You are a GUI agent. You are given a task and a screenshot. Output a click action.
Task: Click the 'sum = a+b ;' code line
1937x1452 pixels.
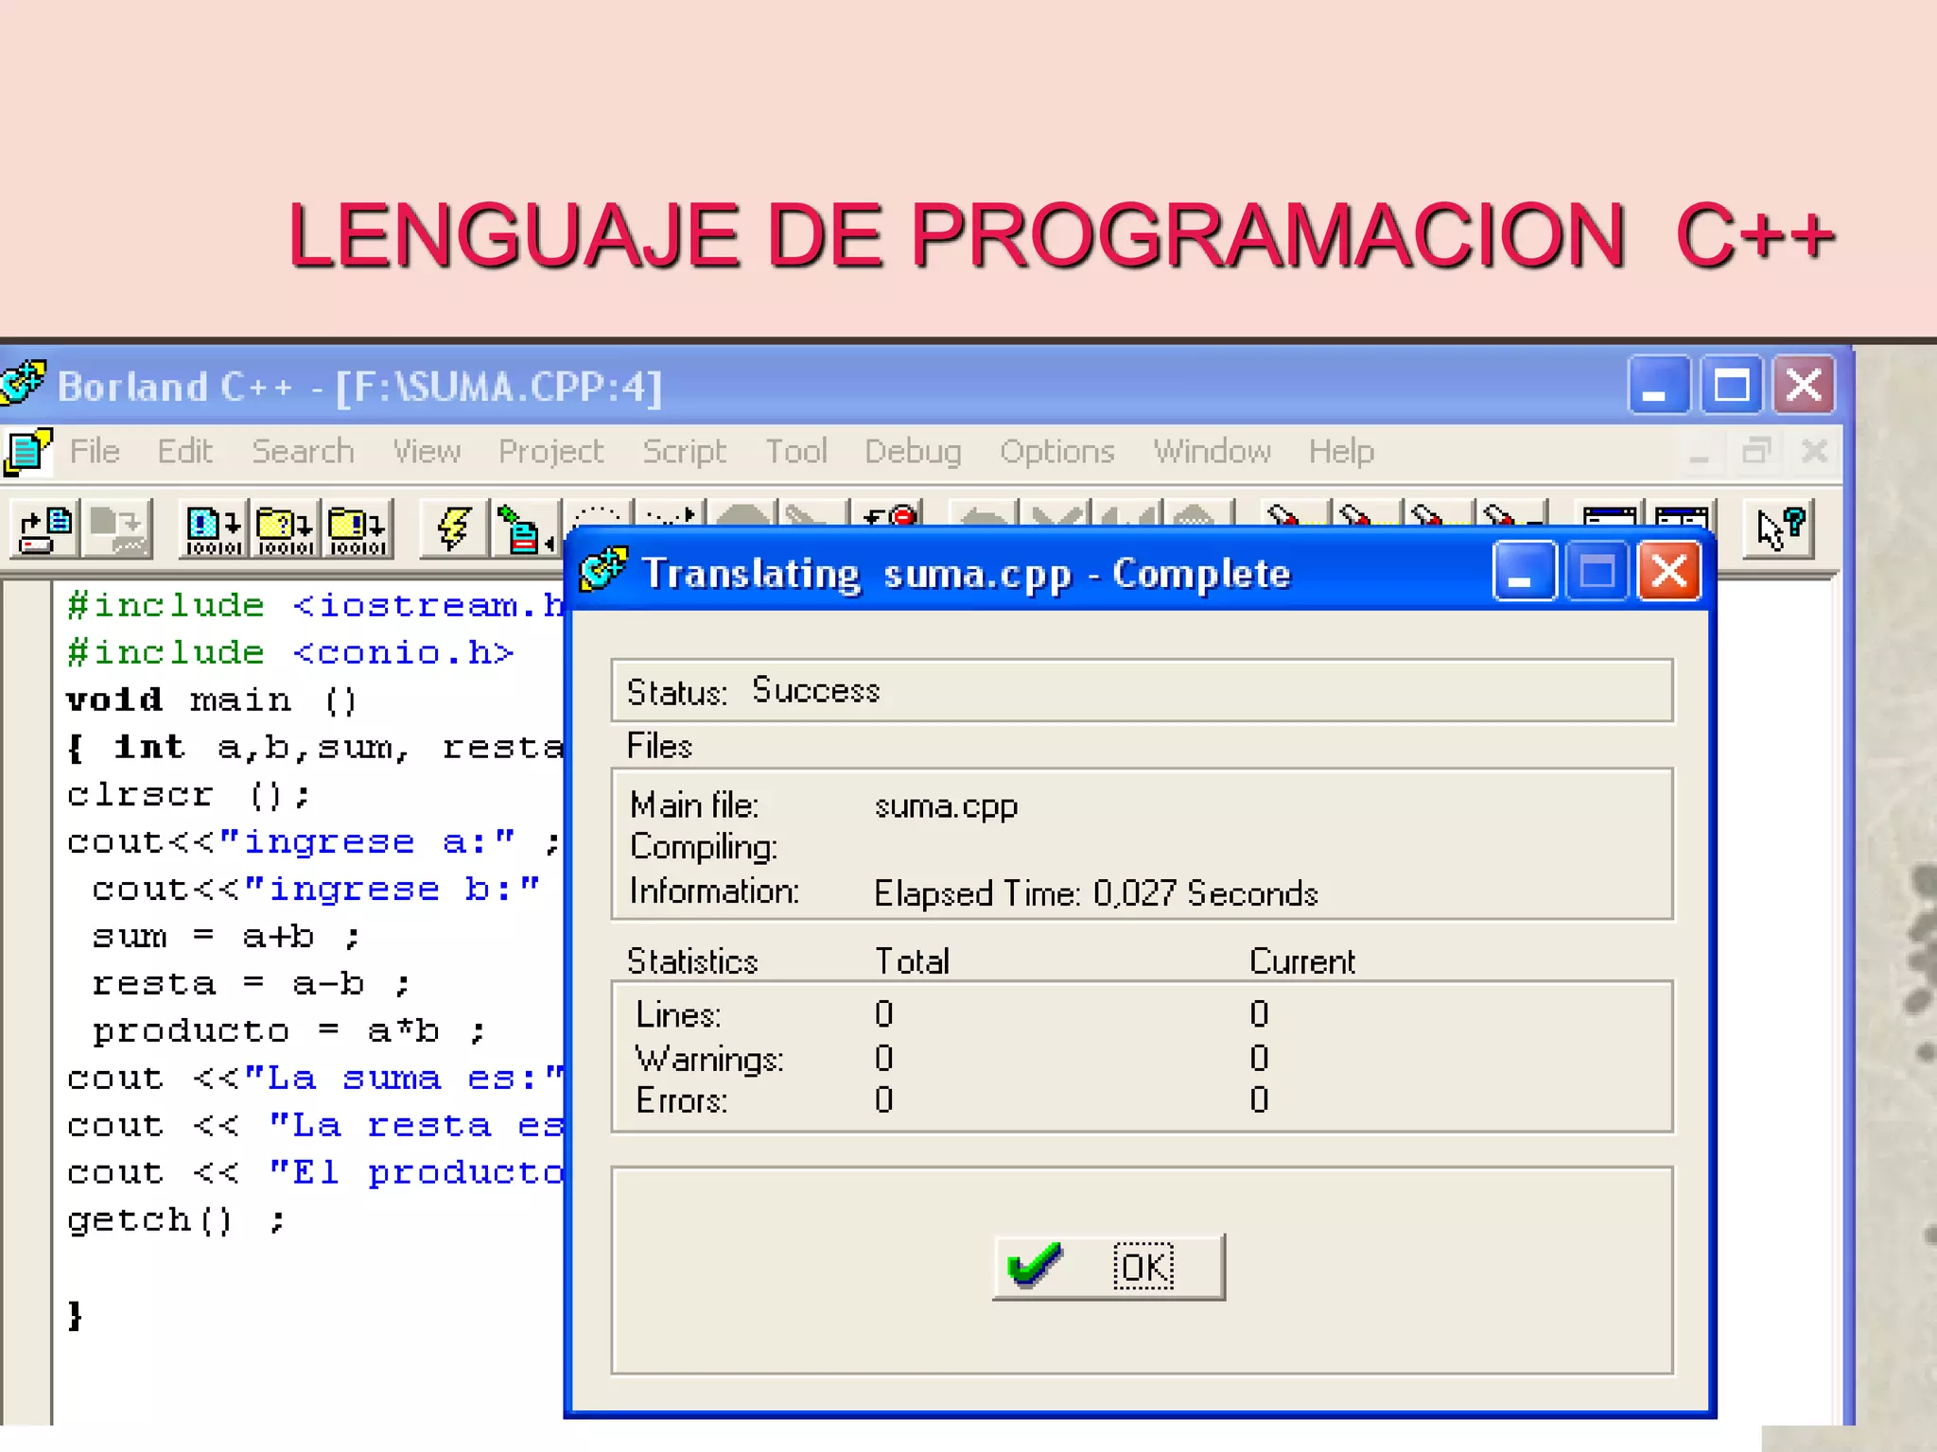[225, 937]
